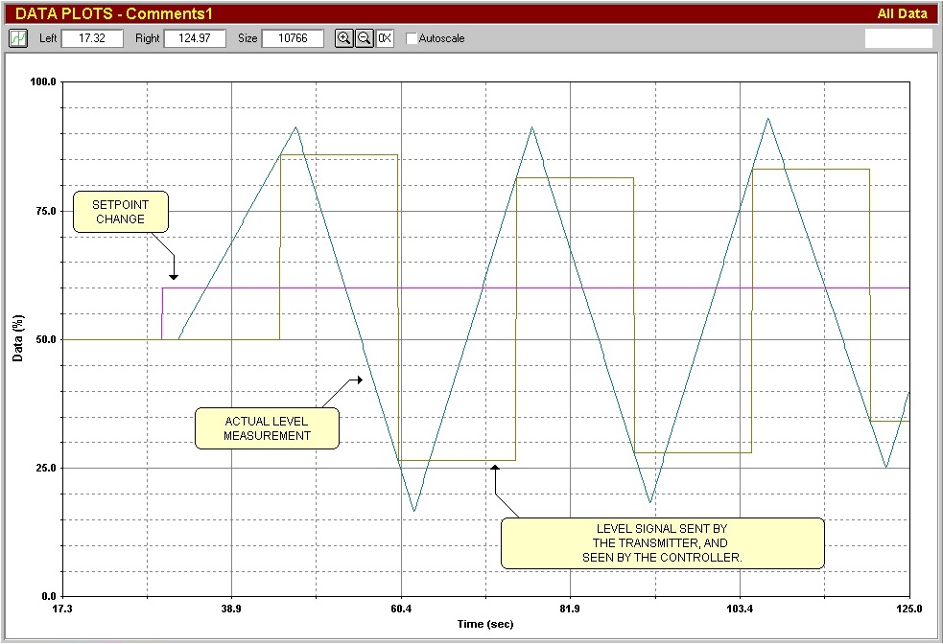Zoom out with the magnifier minus icon

[x=365, y=38]
